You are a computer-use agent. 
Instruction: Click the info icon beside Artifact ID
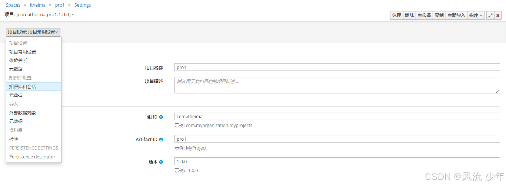point(161,140)
